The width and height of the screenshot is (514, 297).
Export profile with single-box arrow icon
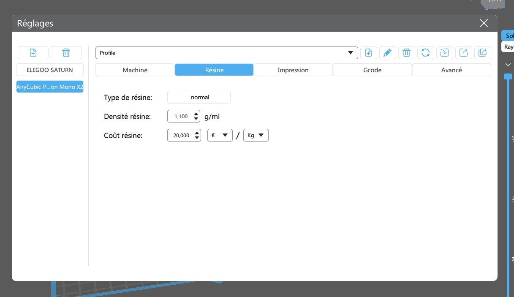pyautogui.click(x=463, y=53)
